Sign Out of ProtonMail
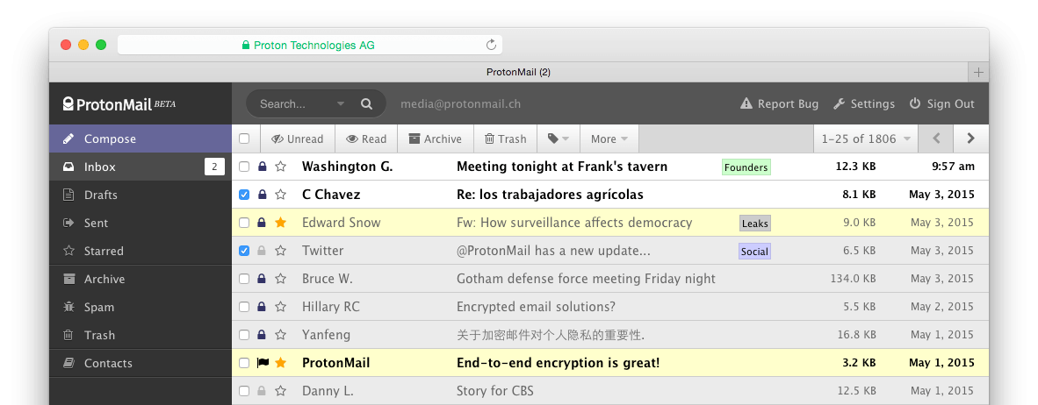This screenshot has height=405, width=1038. pyautogui.click(x=941, y=103)
